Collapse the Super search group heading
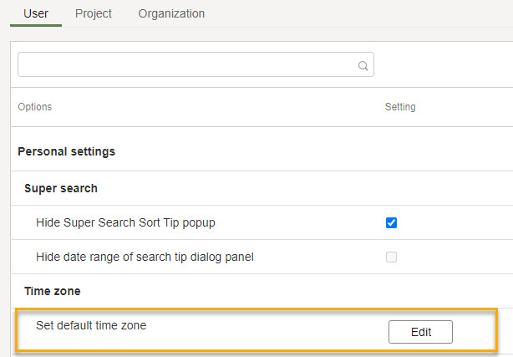This screenshot has height=357, width=513. click(x=61, y=188)
